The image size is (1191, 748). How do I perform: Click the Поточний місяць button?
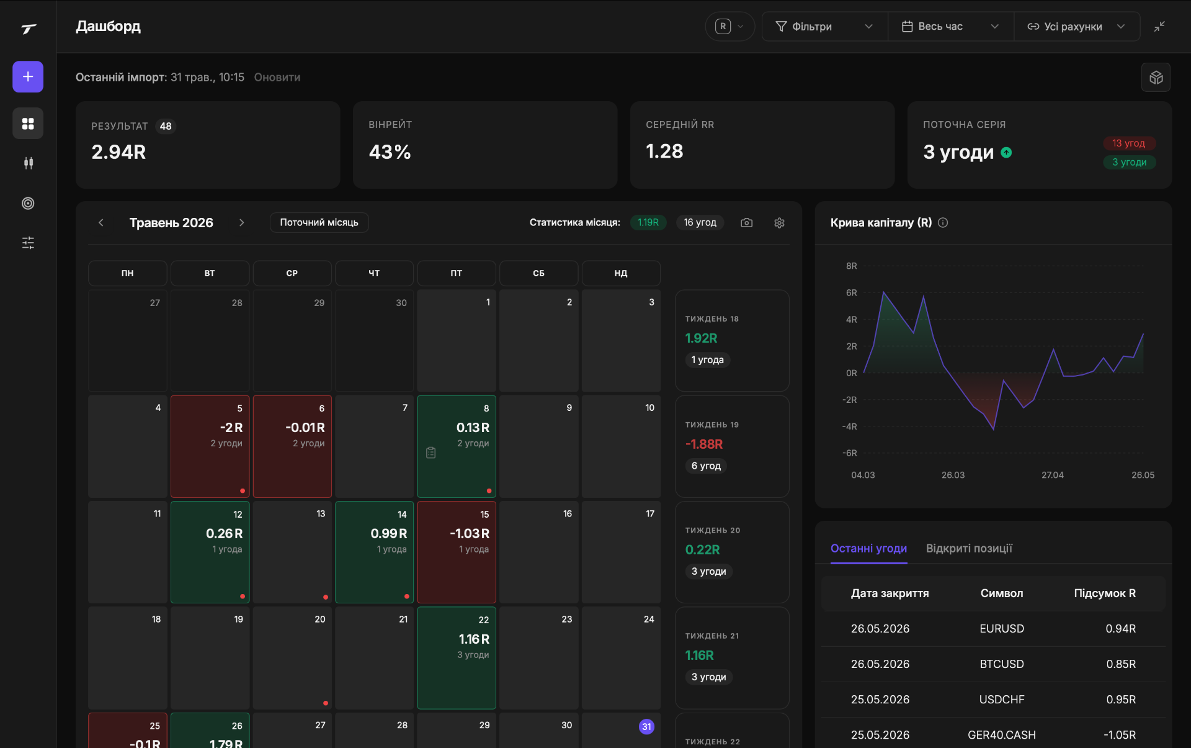pyautogui.click(x=319, y=222)
